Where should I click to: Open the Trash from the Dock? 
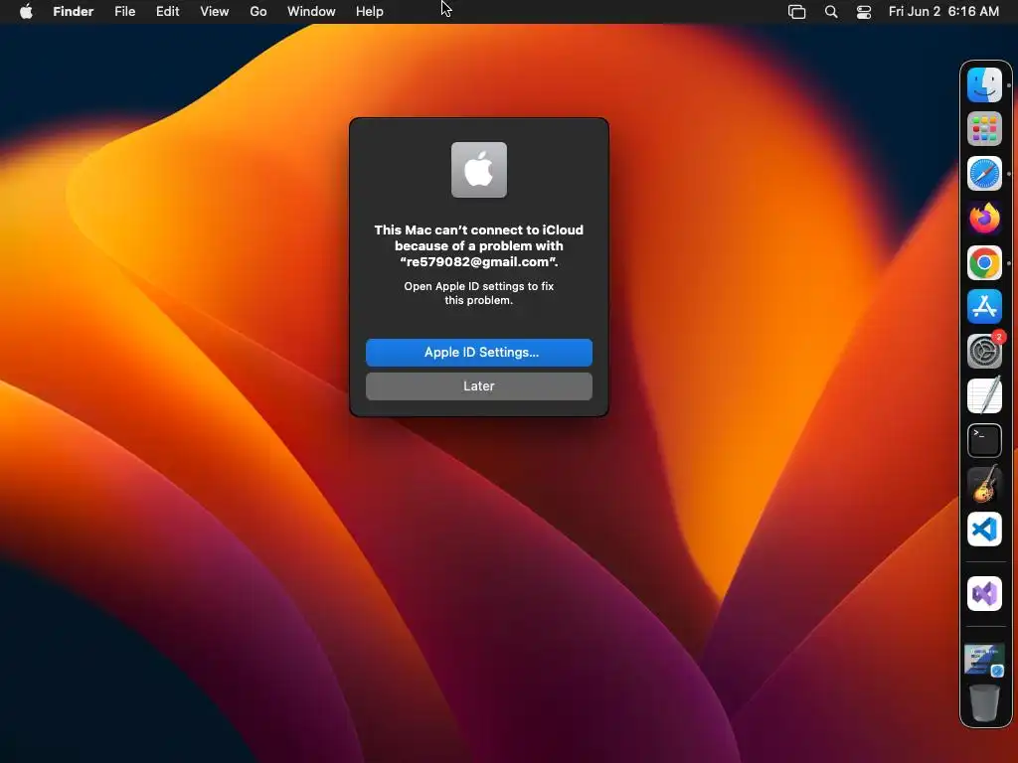pyautogui.click(x=985, y=702)
